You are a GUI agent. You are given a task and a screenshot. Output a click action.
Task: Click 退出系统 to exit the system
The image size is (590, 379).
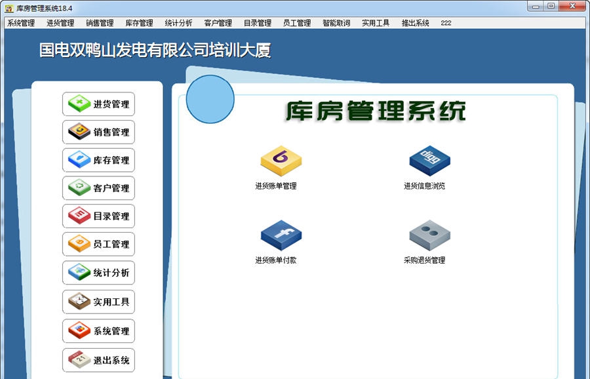click(98, 360)
